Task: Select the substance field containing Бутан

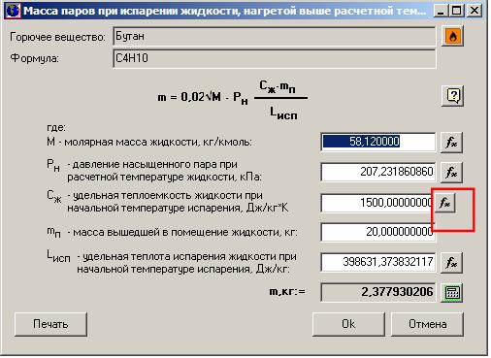Action: pos(275,36)
